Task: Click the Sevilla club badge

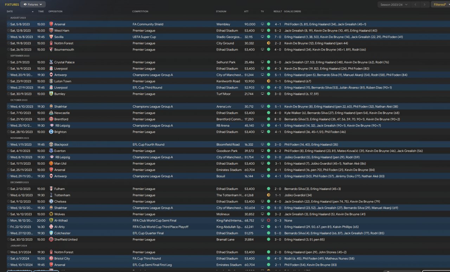Action: 51,37
